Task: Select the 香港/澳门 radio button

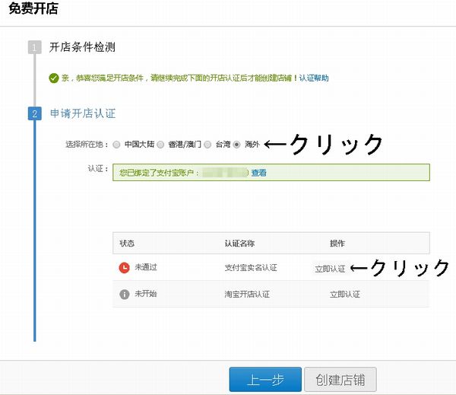Action: (160, 144)
